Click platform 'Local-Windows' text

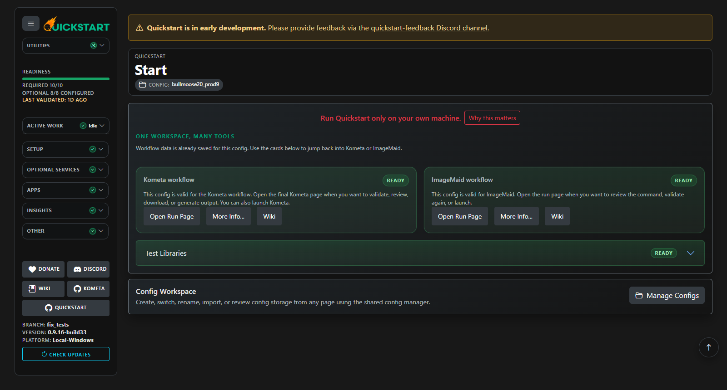(73, 340)
